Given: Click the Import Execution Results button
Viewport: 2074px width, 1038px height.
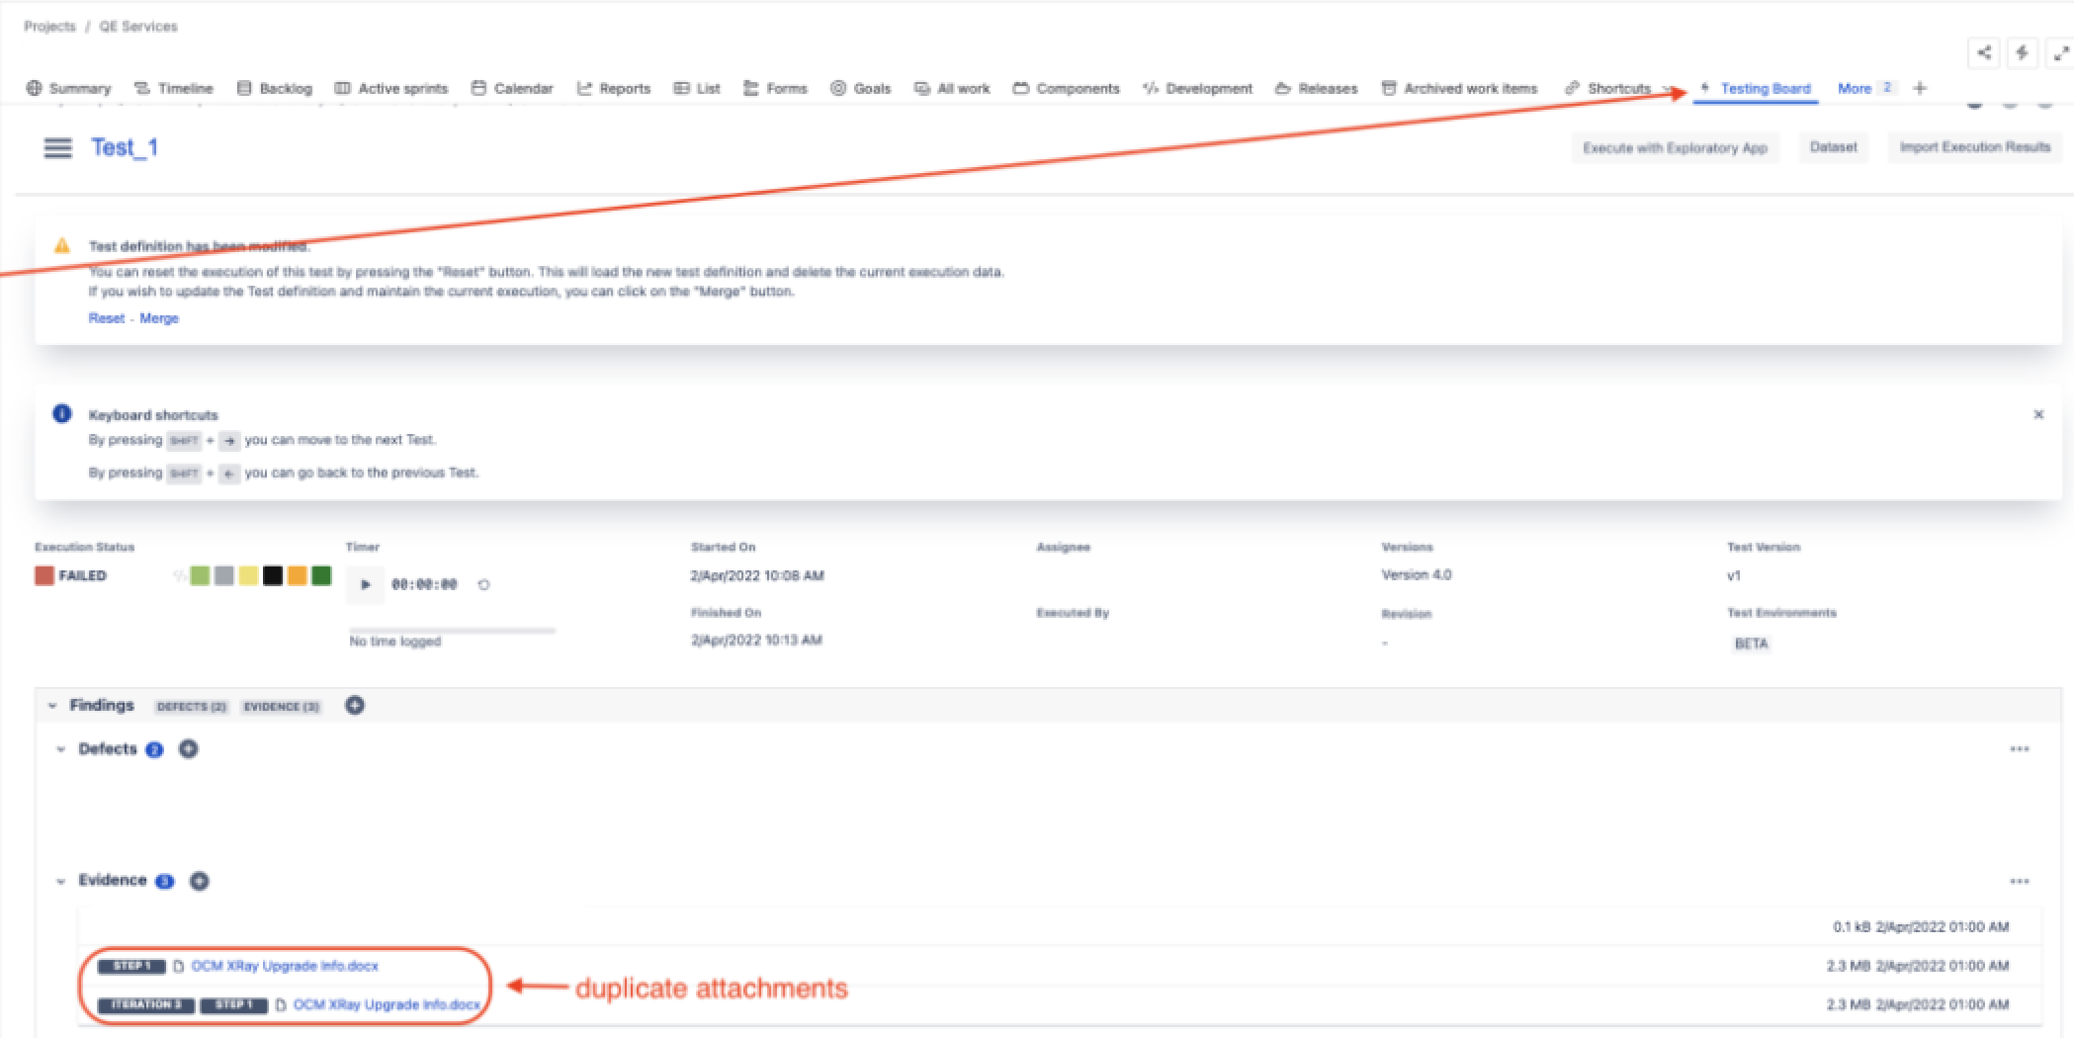Looking at the screenshot, I should click(x=1974, y=147).
